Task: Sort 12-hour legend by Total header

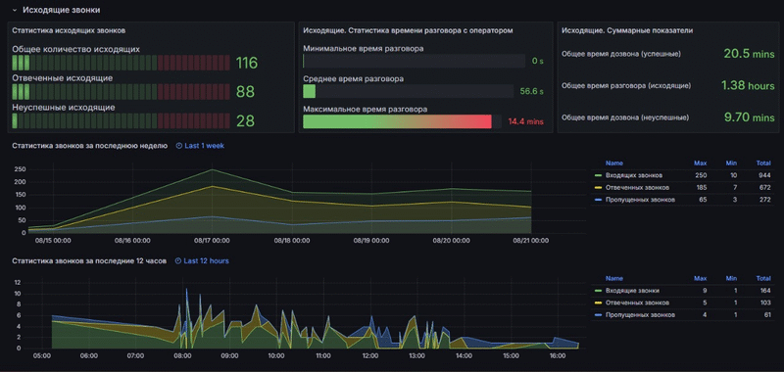Action: 763,278
